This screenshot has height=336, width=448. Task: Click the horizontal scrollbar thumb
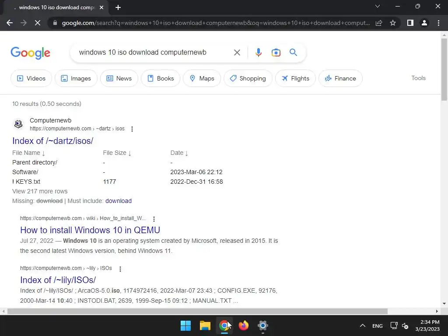[197, 311]
